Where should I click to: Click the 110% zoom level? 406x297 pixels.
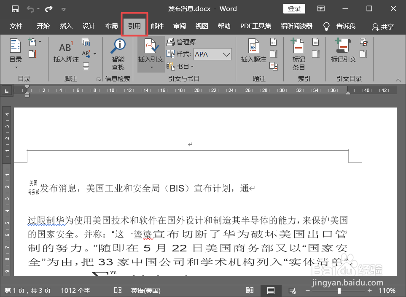pos(387,291)
